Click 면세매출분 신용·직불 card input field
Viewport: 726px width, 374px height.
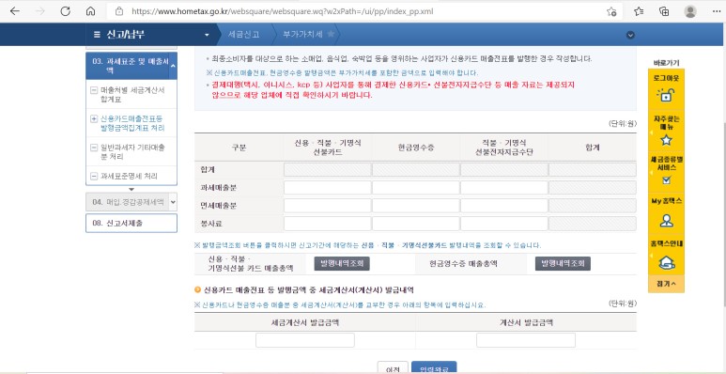328,206
